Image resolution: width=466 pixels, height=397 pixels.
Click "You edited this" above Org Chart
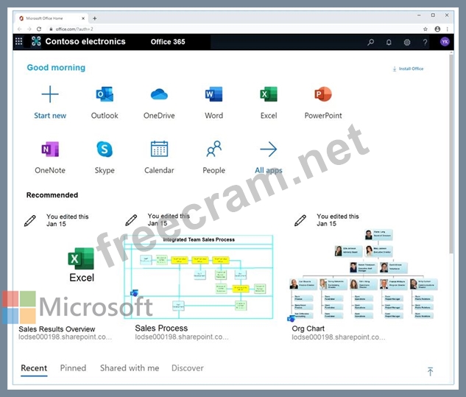point(338,217)
